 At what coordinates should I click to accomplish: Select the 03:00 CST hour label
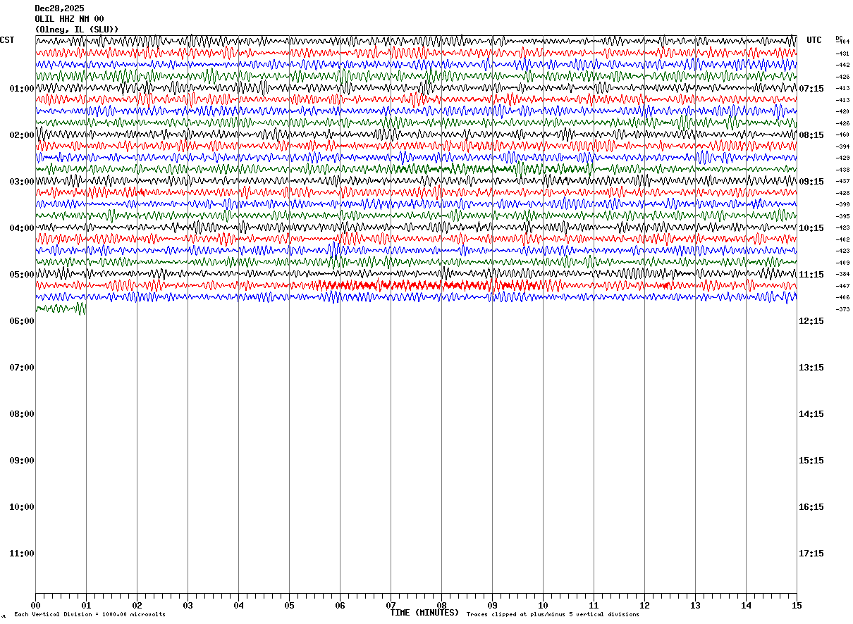click(x=22, y=182)
